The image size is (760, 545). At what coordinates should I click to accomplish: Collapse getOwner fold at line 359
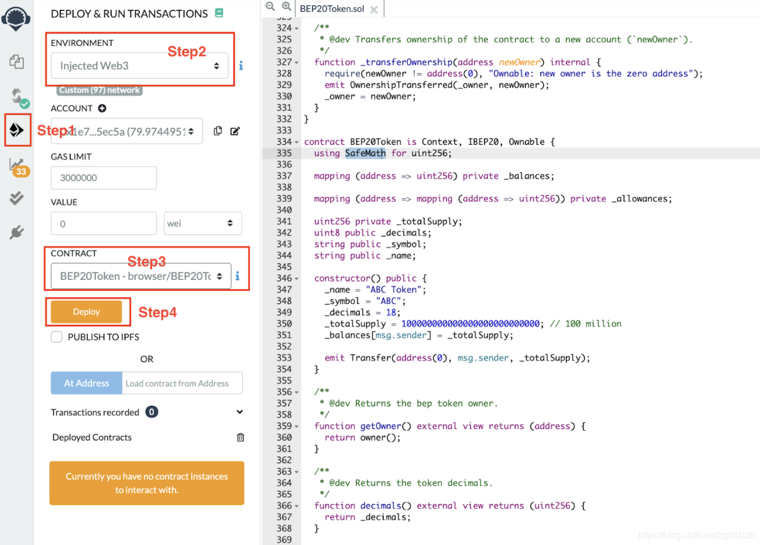pos(296,427)
